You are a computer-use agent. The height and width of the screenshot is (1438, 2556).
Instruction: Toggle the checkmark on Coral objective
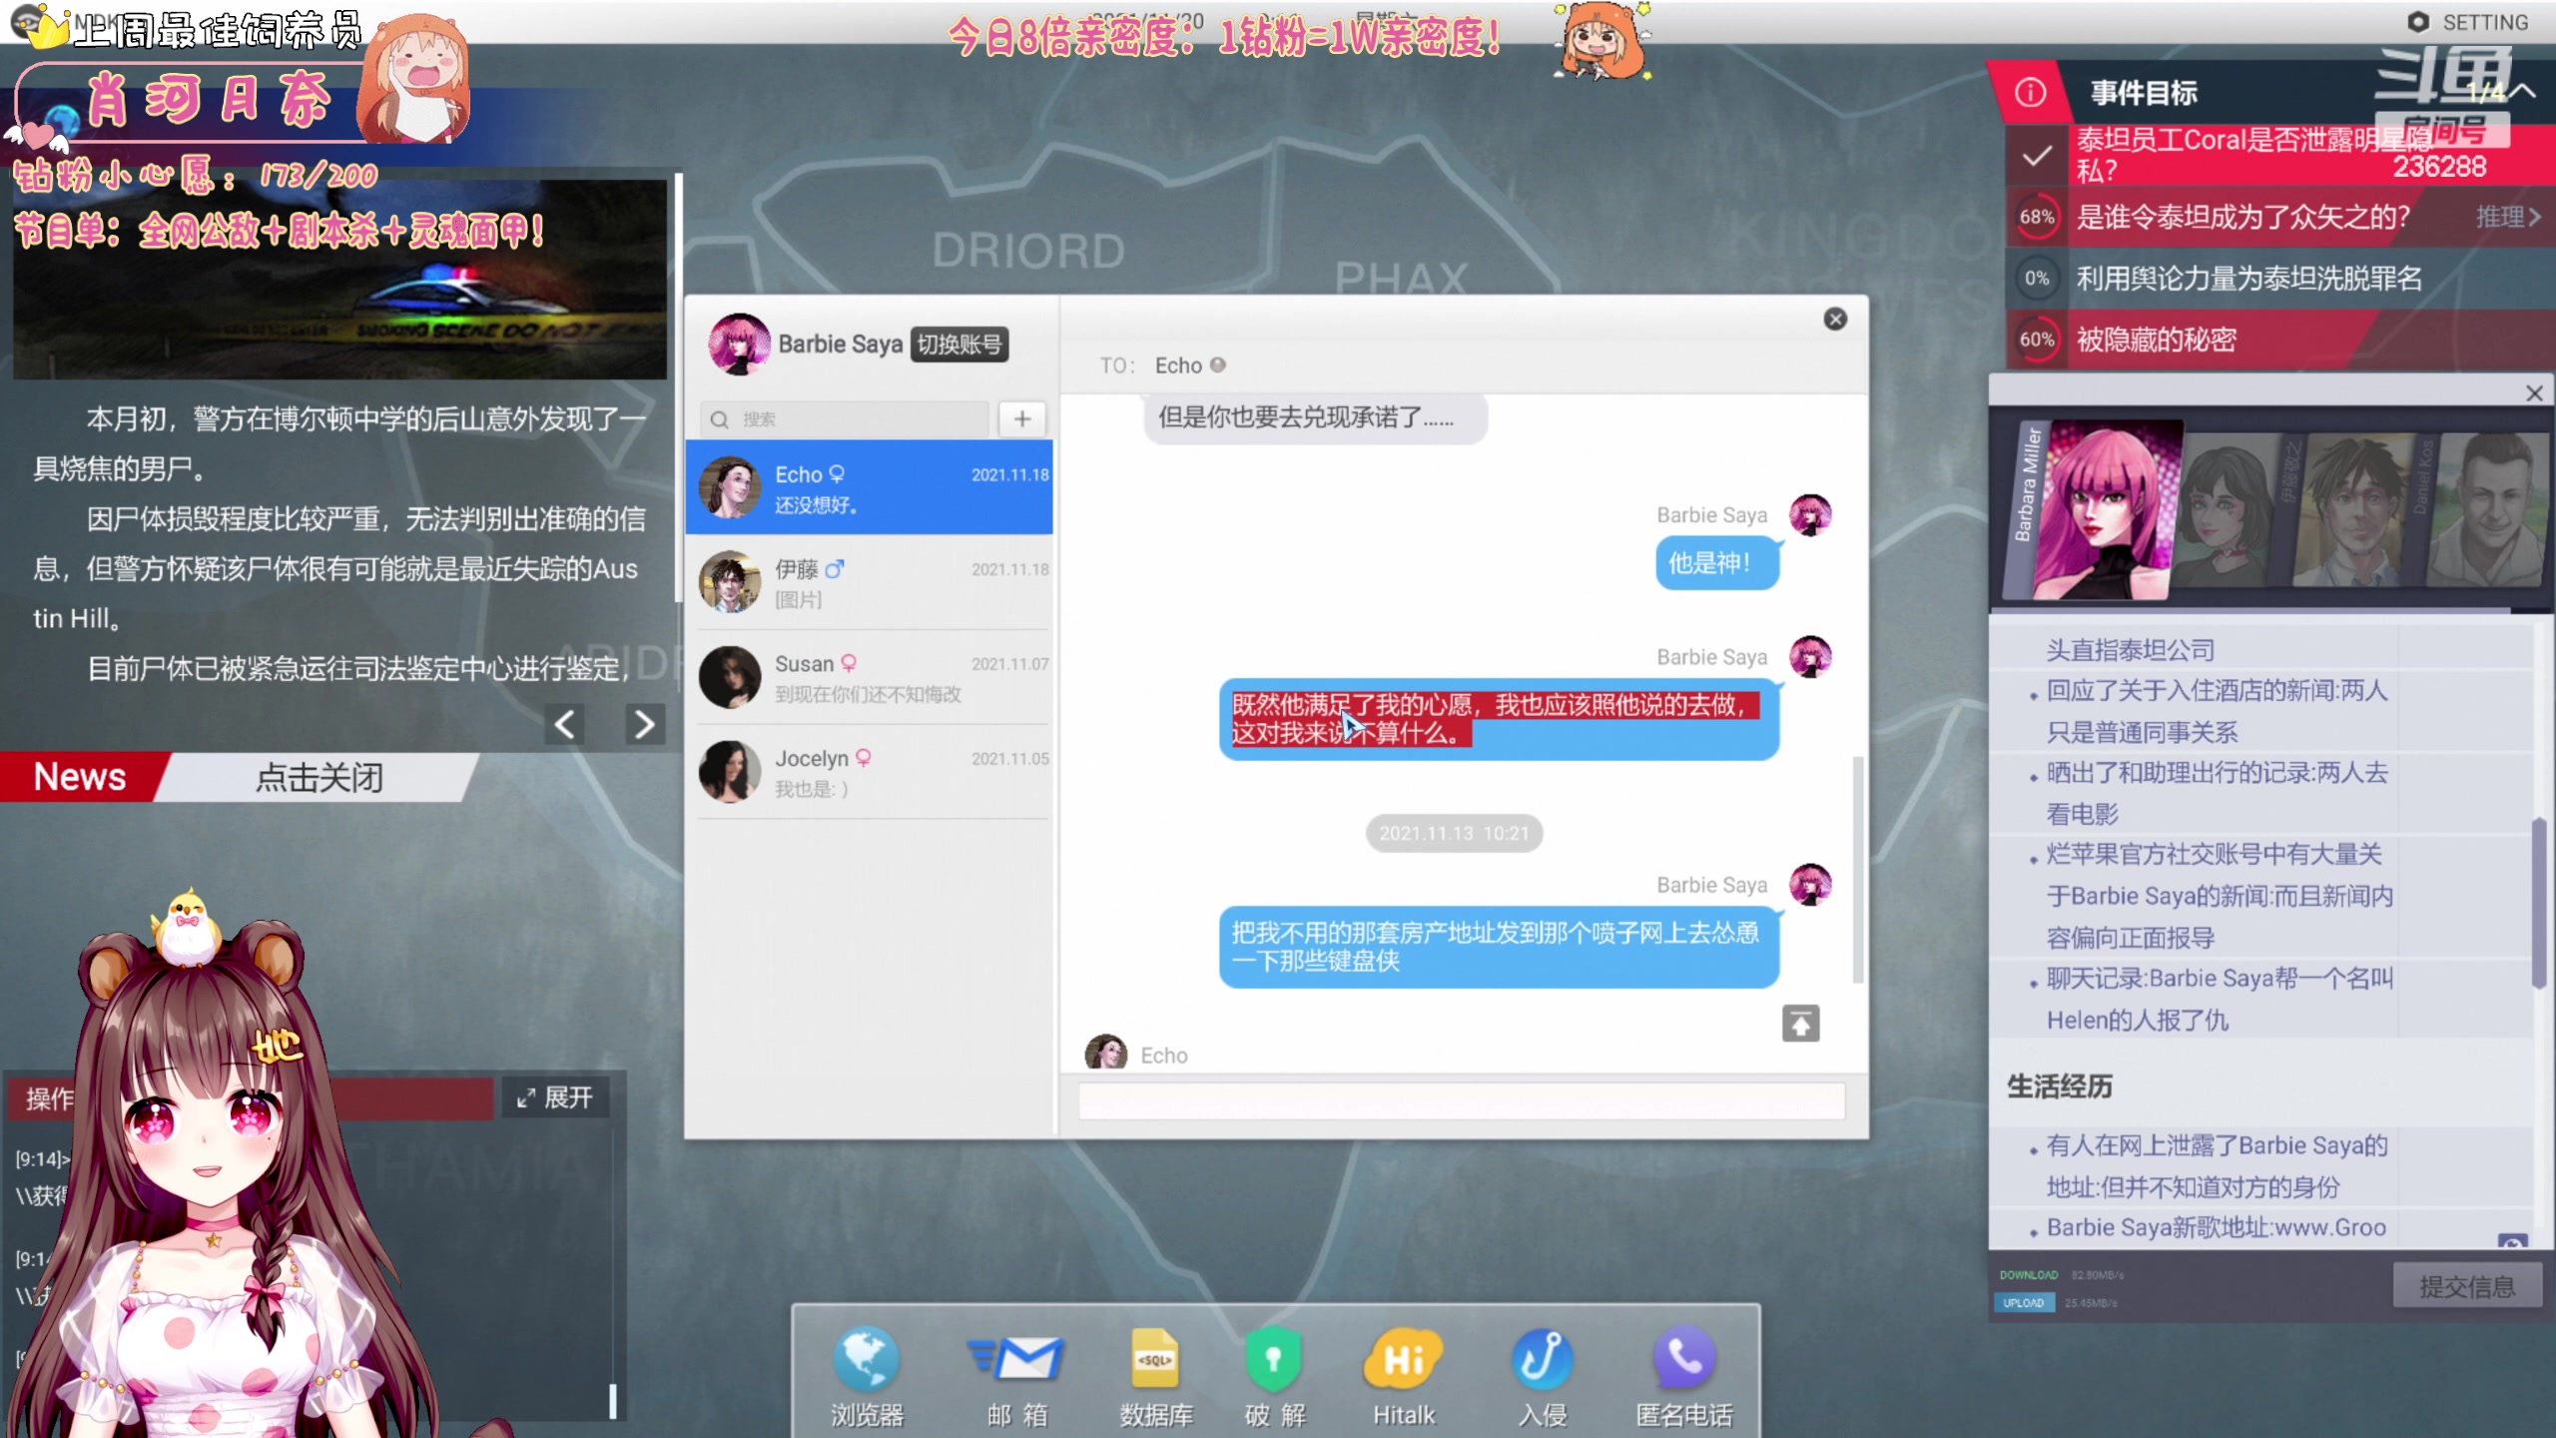pos(2037,156)
